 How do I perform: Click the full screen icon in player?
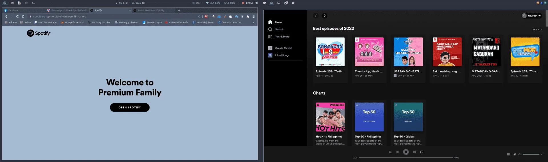click(x=543, y=154)
